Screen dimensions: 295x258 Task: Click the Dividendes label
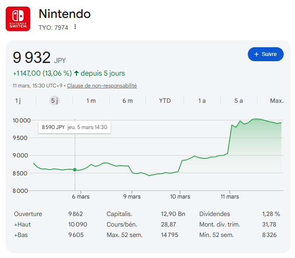click(215, 214)
